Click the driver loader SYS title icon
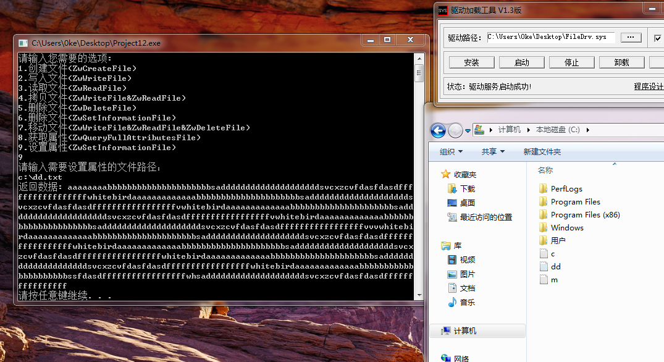 [442, 10]
